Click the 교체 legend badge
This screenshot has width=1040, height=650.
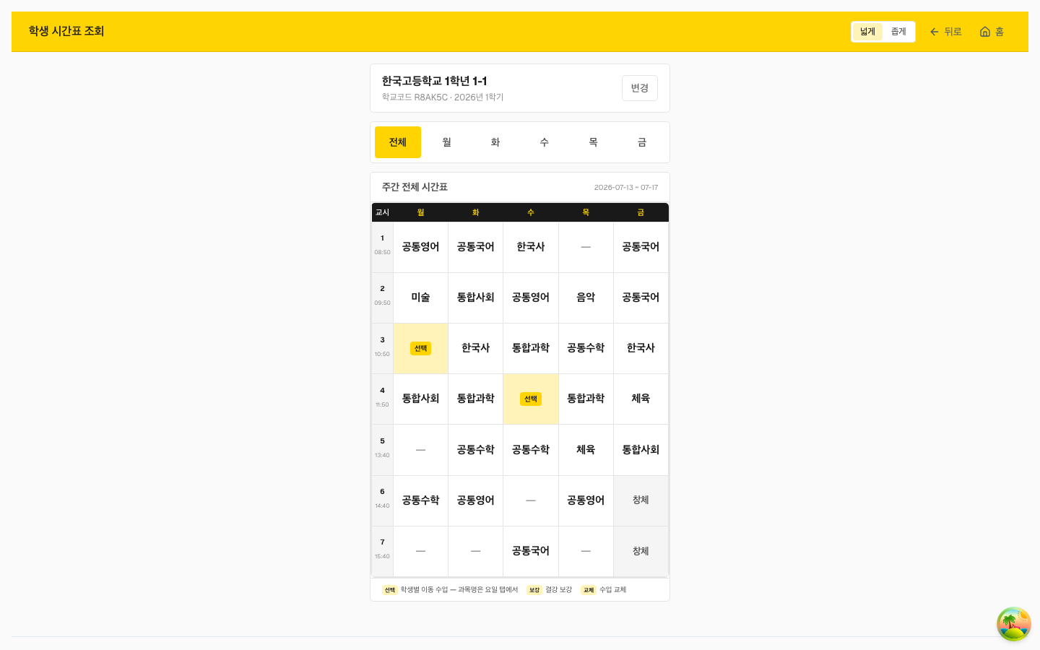pos(589,590)
